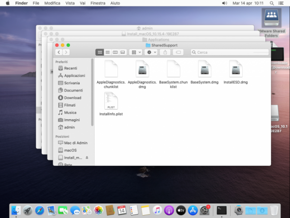
Task: Open the Modifica menu
Action: coord(52,3)
